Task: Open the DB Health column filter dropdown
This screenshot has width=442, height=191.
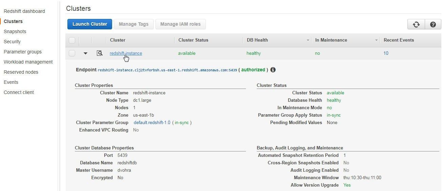Action: (x=308, y=40)
